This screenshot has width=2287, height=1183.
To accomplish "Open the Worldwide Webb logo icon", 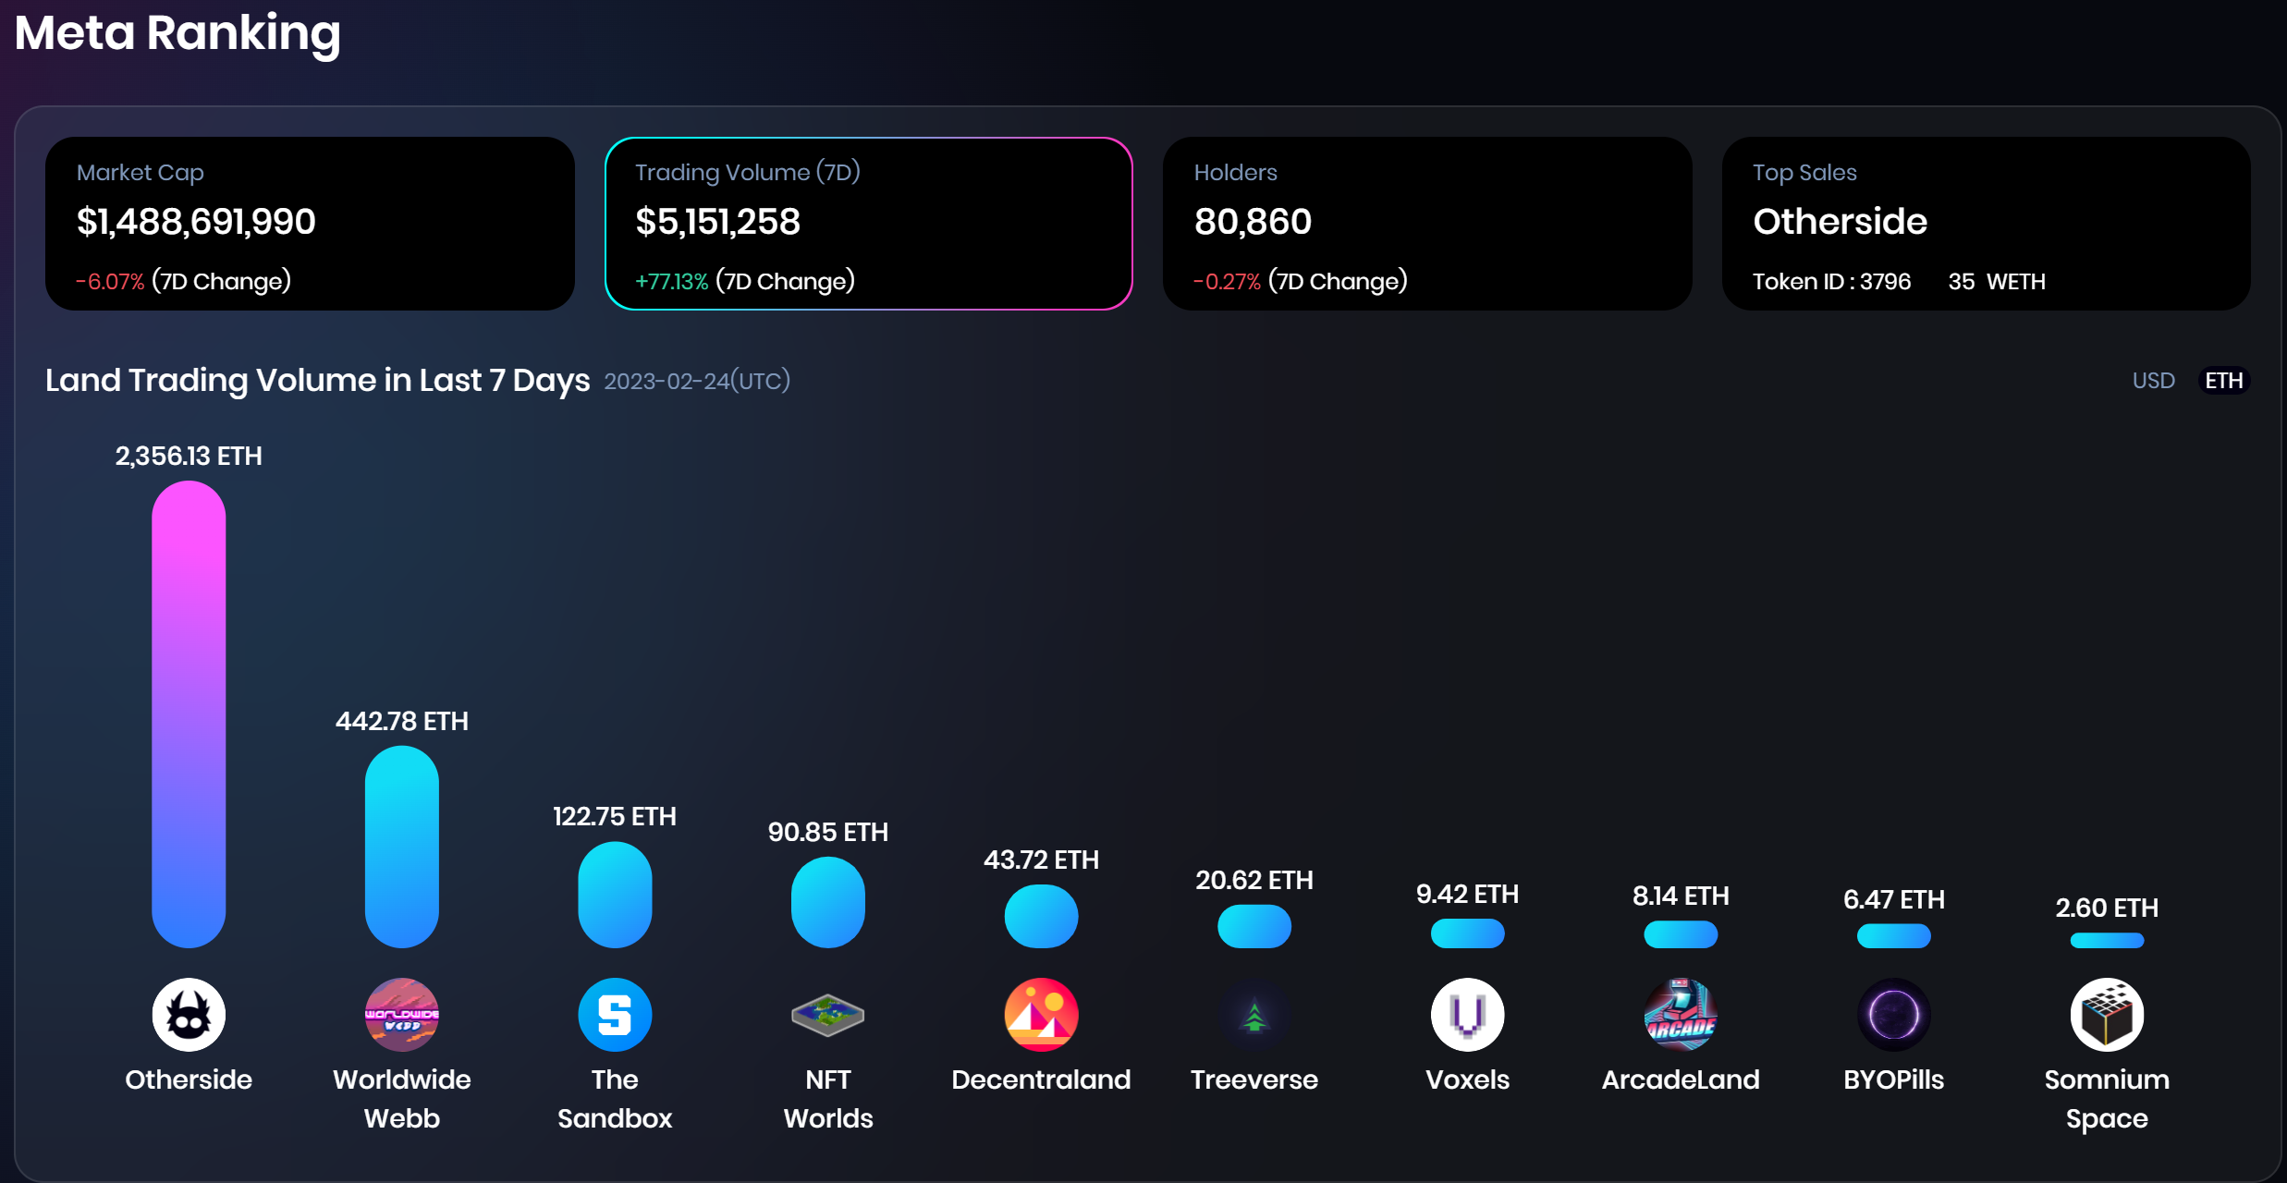I will (x=402, y=1015).
